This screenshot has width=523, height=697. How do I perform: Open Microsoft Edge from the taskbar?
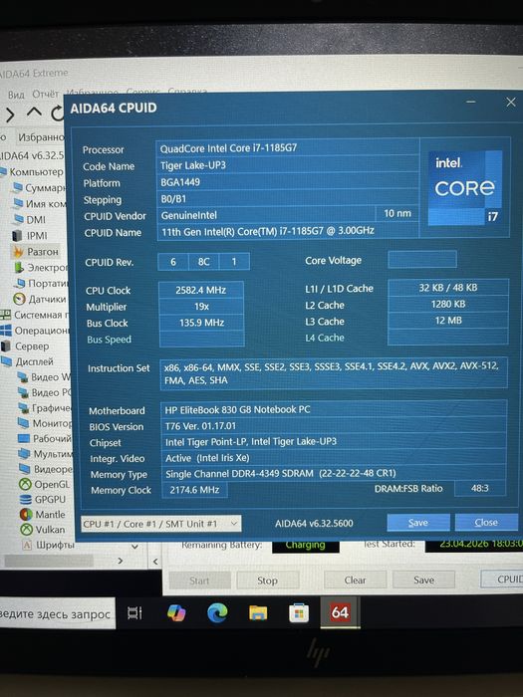click(217, 613)
